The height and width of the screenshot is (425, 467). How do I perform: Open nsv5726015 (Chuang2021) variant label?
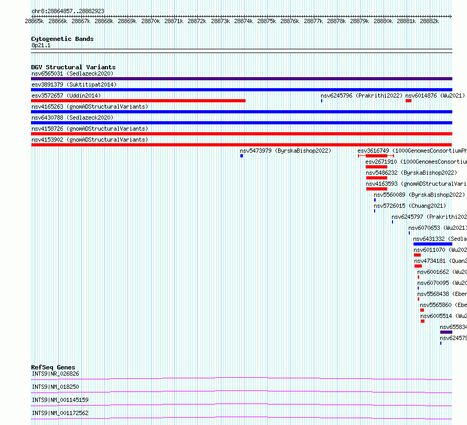coord(410,206)
